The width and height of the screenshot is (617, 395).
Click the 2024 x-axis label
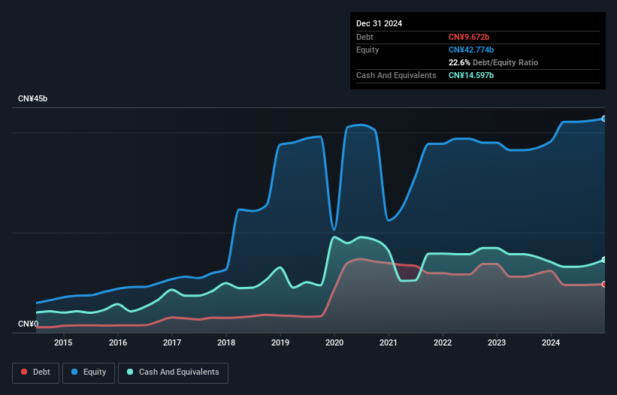(551, 342)
